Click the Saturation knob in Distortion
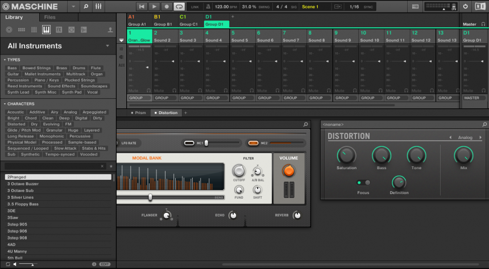Image resolution: width=489 pixels, height=269 pixels. [346, 155]
